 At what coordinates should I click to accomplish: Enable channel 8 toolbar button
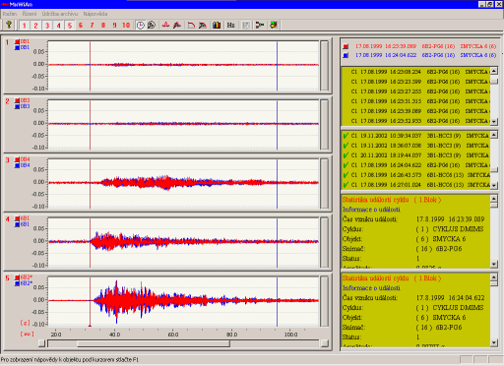pyautogui.click(x=103, y=26)
